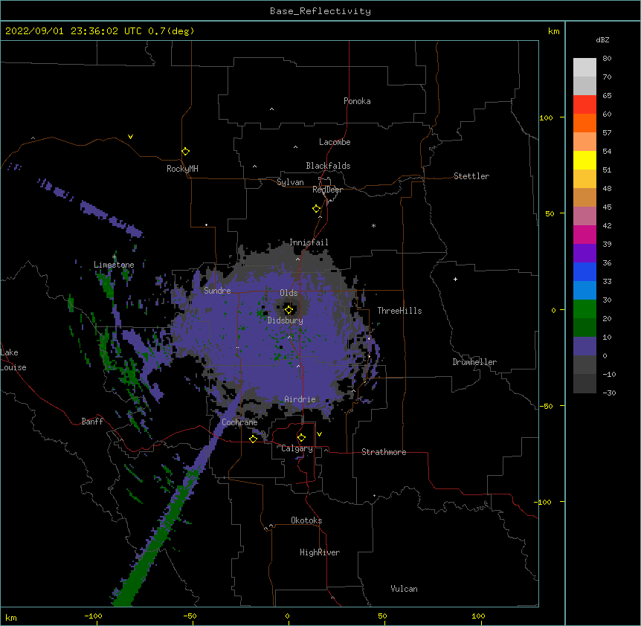Click the Strathmore city label
641x626 pixels.
coord(384,452)
